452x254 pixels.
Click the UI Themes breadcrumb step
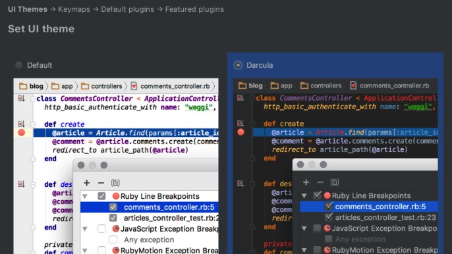point(28,9)
